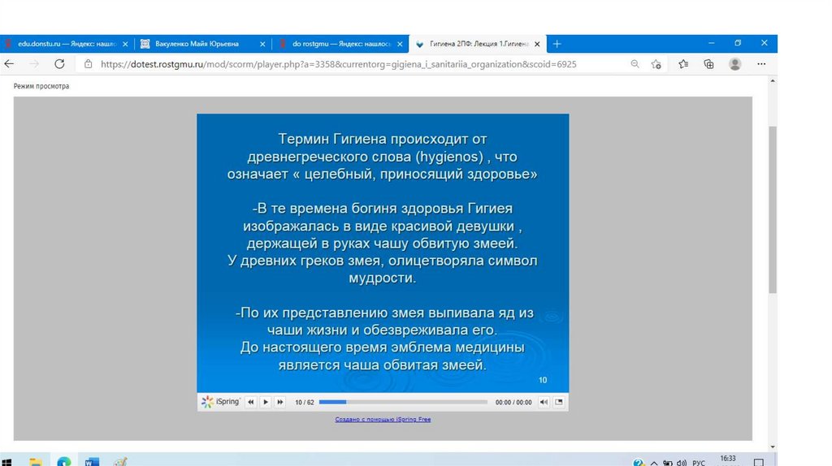Open the browser profile menu
The width and height of the screenshot is (832, 466).
[x=734, y=64]
